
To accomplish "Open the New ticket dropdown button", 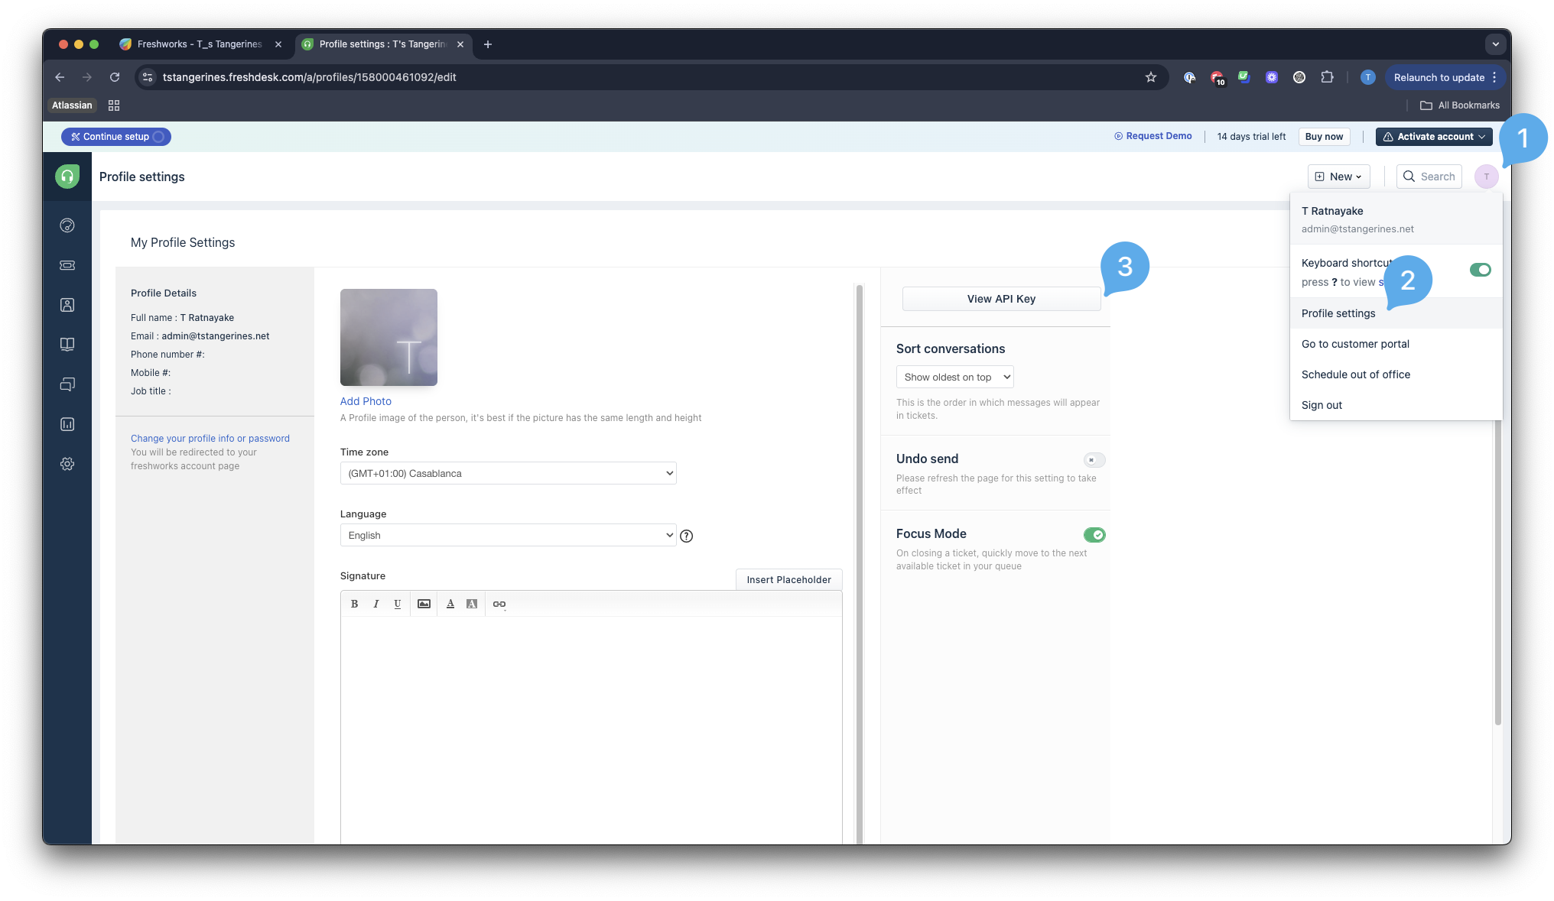I will (x=1338, y=177).
